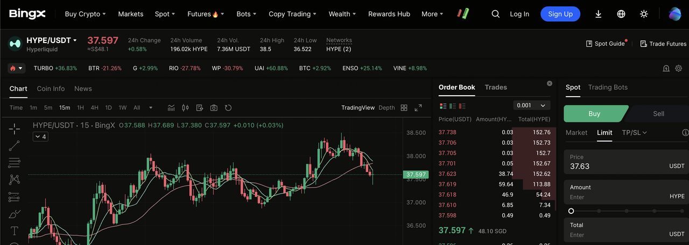This screenshot has height=245, width=689.
Task: Click the Price input field
Action: tap(614, 166)
